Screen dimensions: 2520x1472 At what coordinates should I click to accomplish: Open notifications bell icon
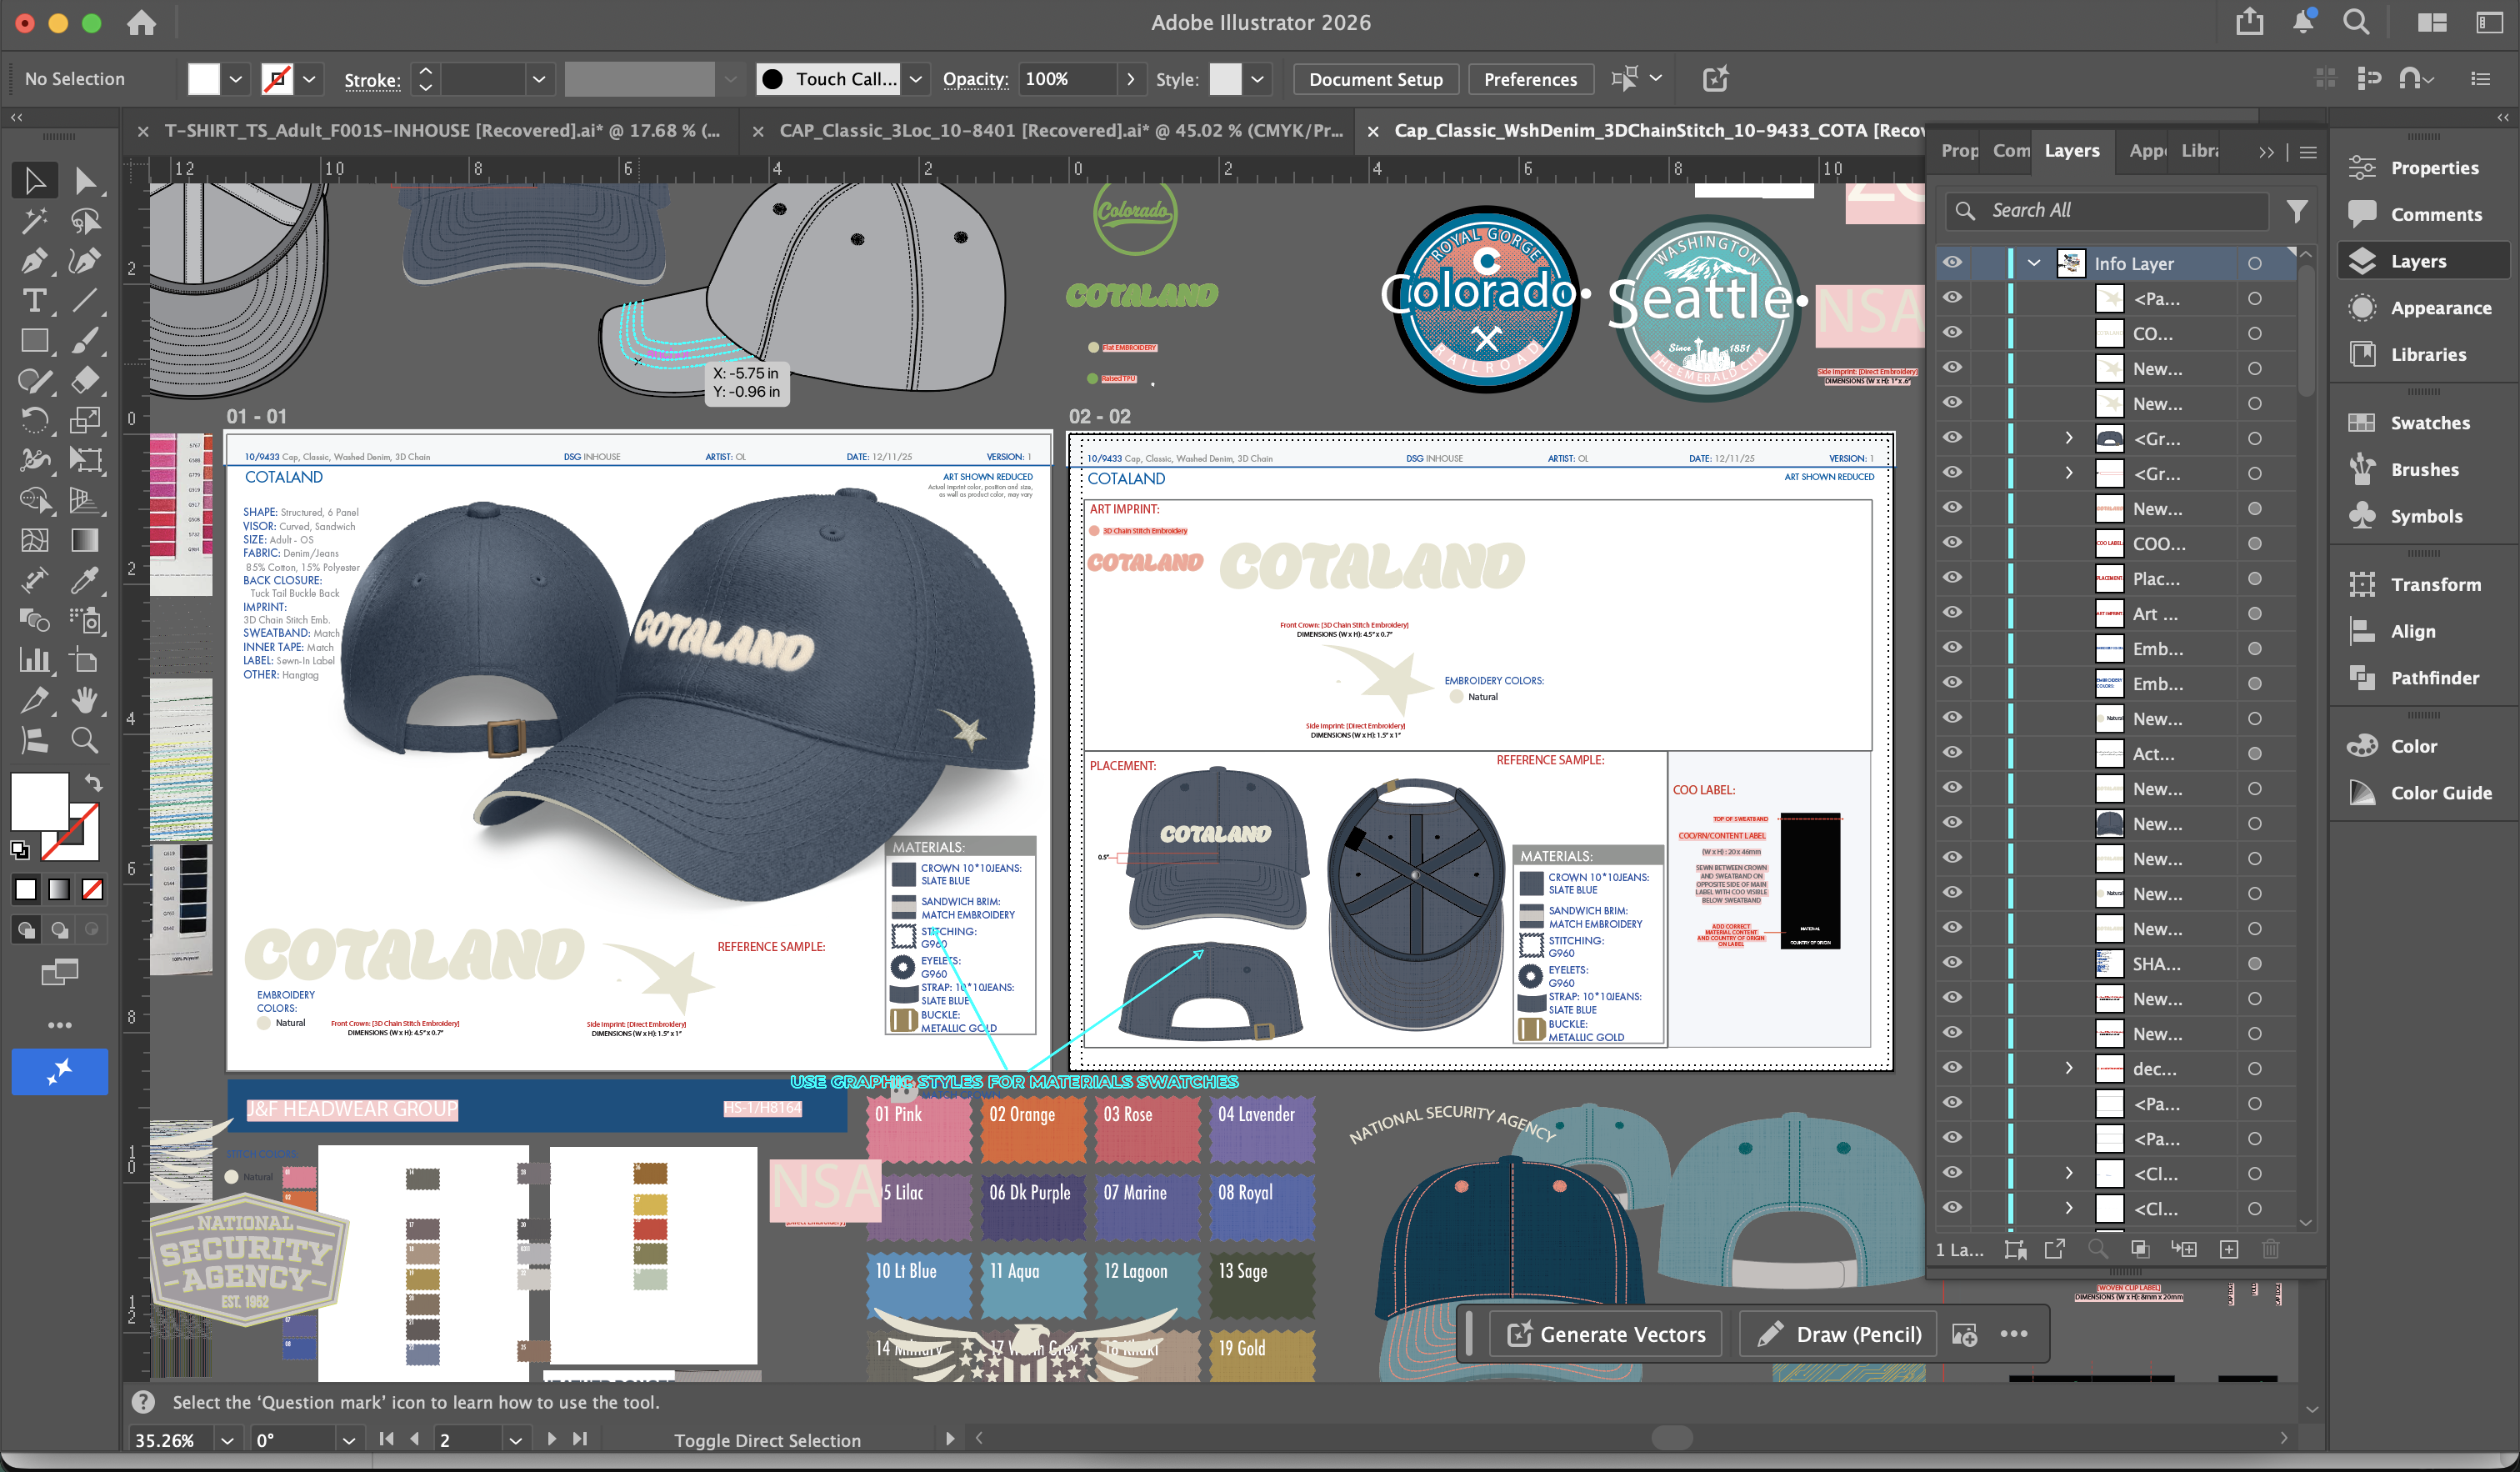2303,22
